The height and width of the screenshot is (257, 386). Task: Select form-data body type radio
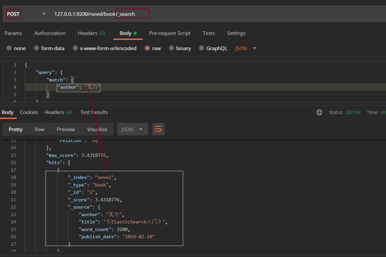click(x=36, y=48)
